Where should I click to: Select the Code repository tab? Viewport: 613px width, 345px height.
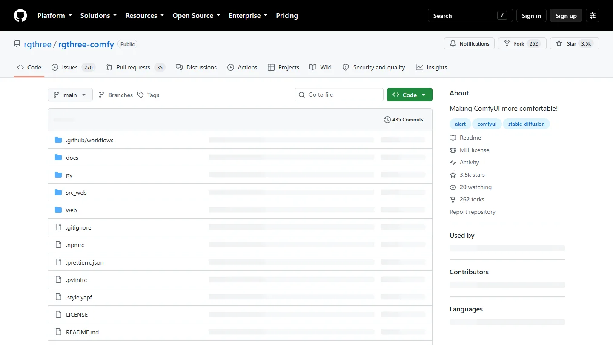[x=29, y=67]
